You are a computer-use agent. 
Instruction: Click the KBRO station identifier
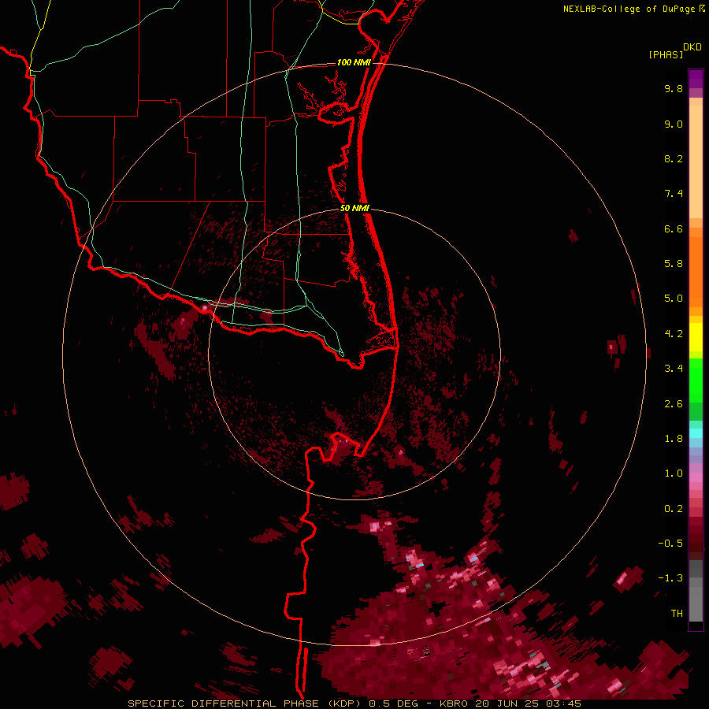[455, 703]
